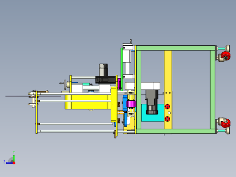Click the green Y axis of the triad
The height and width of the screenshot is (177, 236).
click(14, 158)
